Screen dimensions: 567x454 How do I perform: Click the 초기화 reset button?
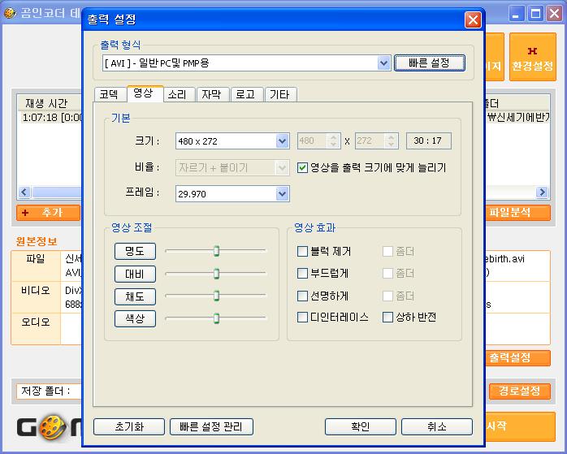(129, 426)
